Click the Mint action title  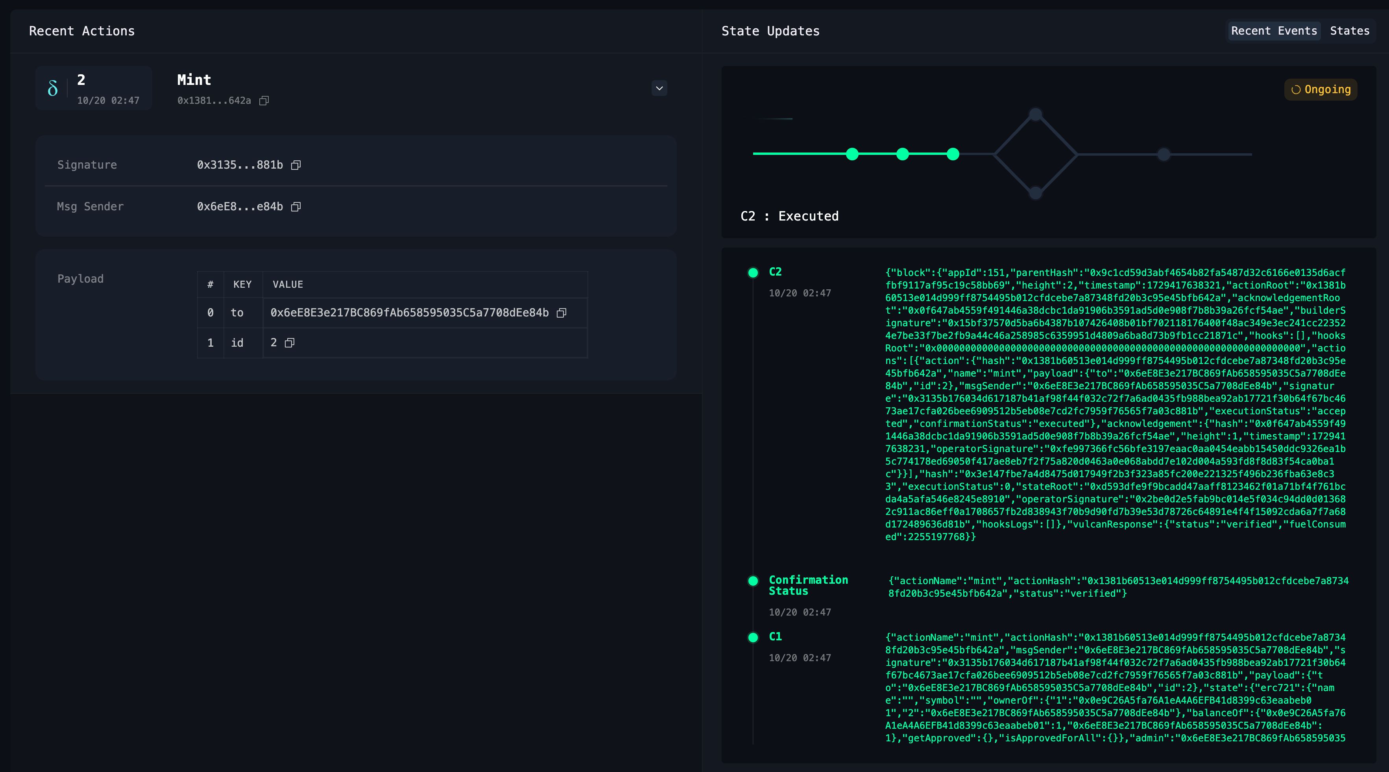click(x=194, y=80)
